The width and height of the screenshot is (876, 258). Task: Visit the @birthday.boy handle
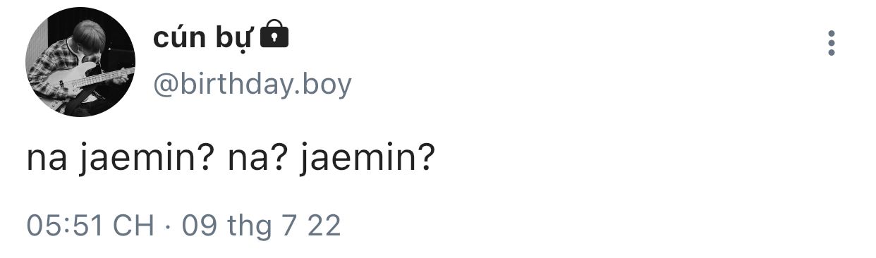(x=252, y=85)
